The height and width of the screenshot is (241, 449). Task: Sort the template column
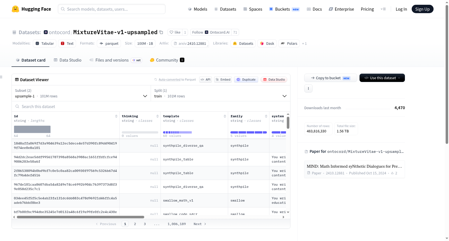pos(225,116)
